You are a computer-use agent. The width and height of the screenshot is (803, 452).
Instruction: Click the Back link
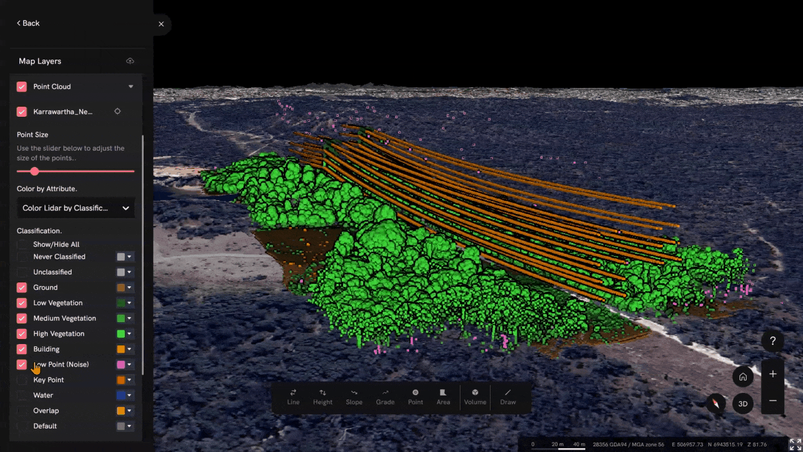pos(28,23)
